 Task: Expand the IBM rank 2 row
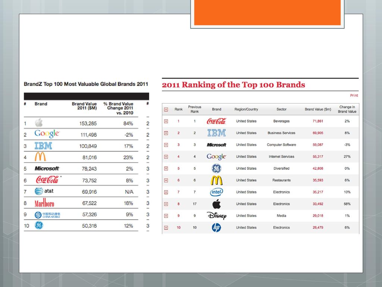pyautogui.click(x=166, y=133)
